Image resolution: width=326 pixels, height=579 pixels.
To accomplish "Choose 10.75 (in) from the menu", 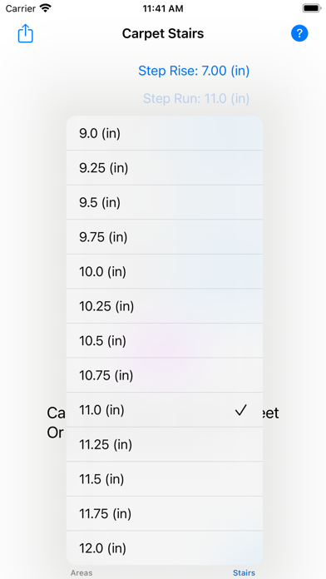I will click(165, 375).
